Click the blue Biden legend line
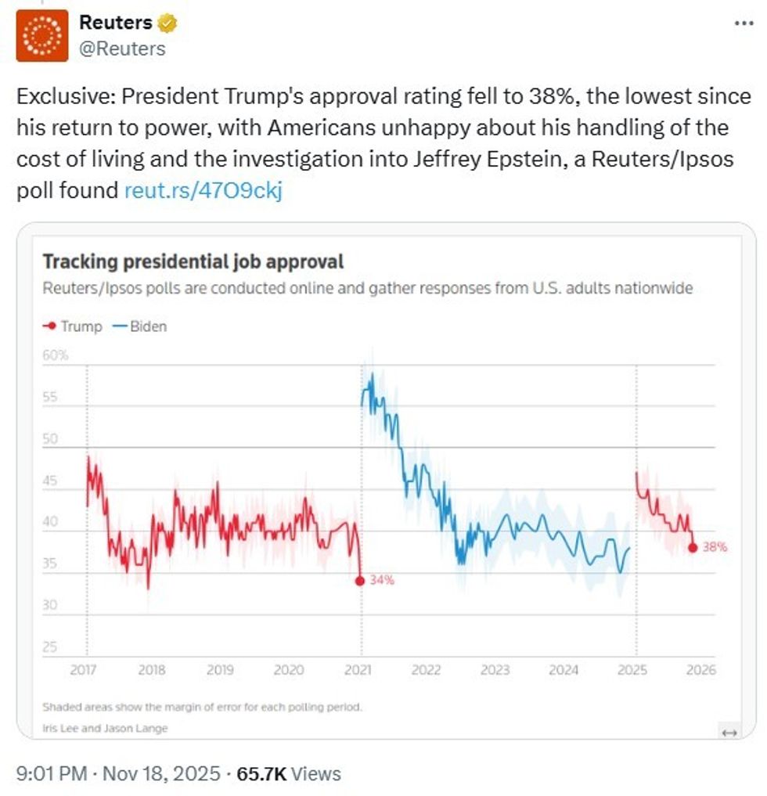This screenshot has height=796, width=767. coord(121,326)
